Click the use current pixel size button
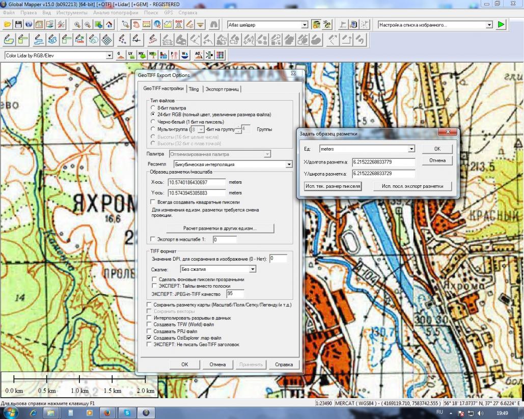Screen dimensions: 524x419 [x=333, y=186]
